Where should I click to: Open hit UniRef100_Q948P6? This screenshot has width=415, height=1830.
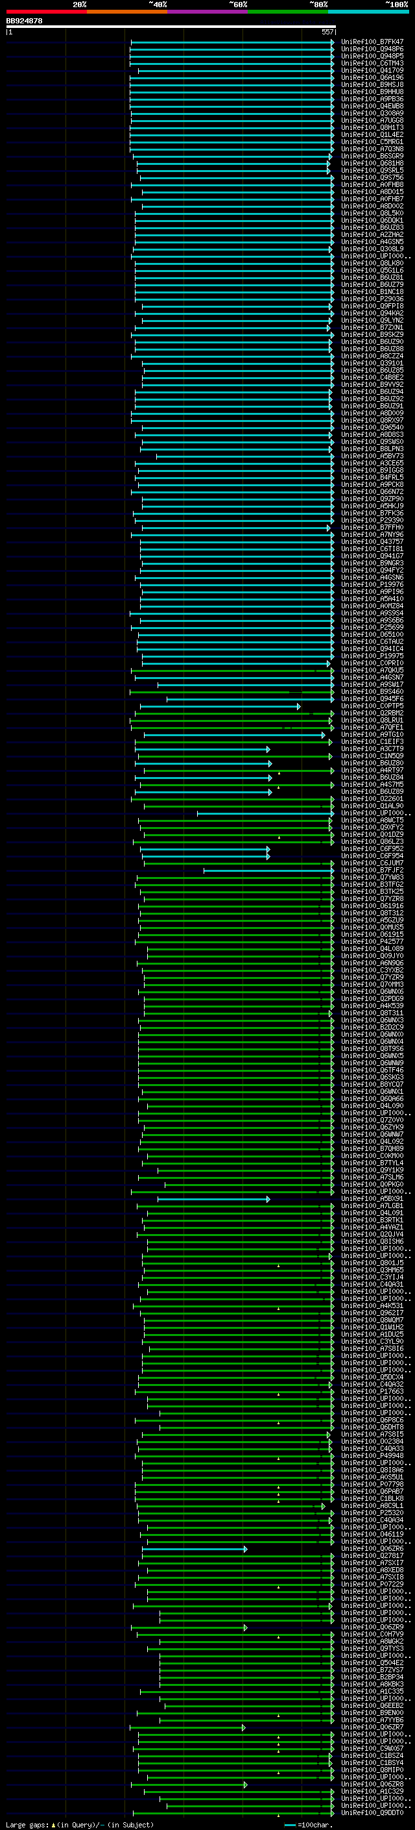click(372, 49)
